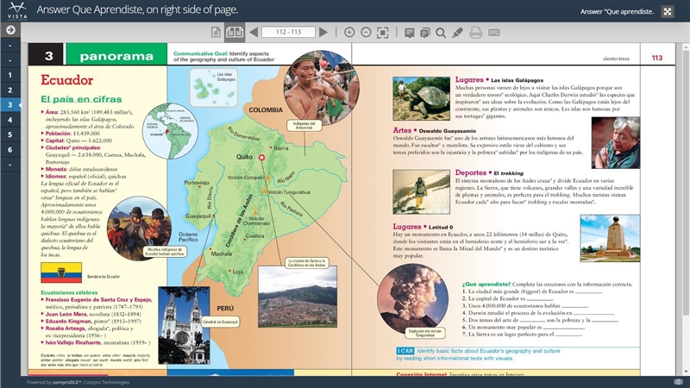Click "Answer "Que aprendiste." header text
Screen dimensions: 690x388
(x=617, y=11)
